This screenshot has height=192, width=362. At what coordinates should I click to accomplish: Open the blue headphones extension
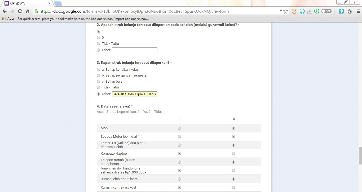[x=302, y=11]
